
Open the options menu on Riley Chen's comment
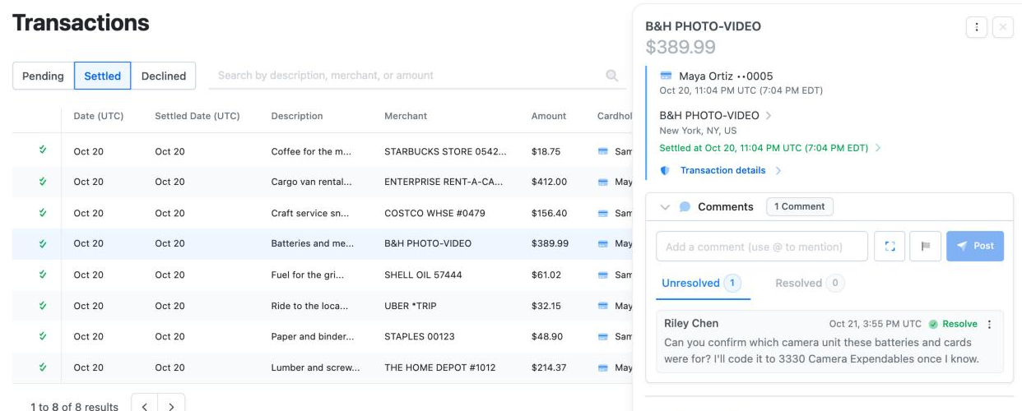(989, 324)
